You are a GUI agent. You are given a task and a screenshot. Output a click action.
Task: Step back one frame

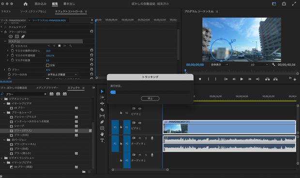[234, 79]
